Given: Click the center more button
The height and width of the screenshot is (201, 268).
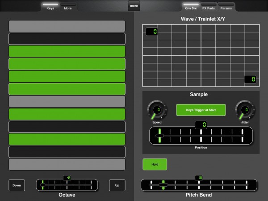Looking at the screenshot, I should [x=134, y=6].
